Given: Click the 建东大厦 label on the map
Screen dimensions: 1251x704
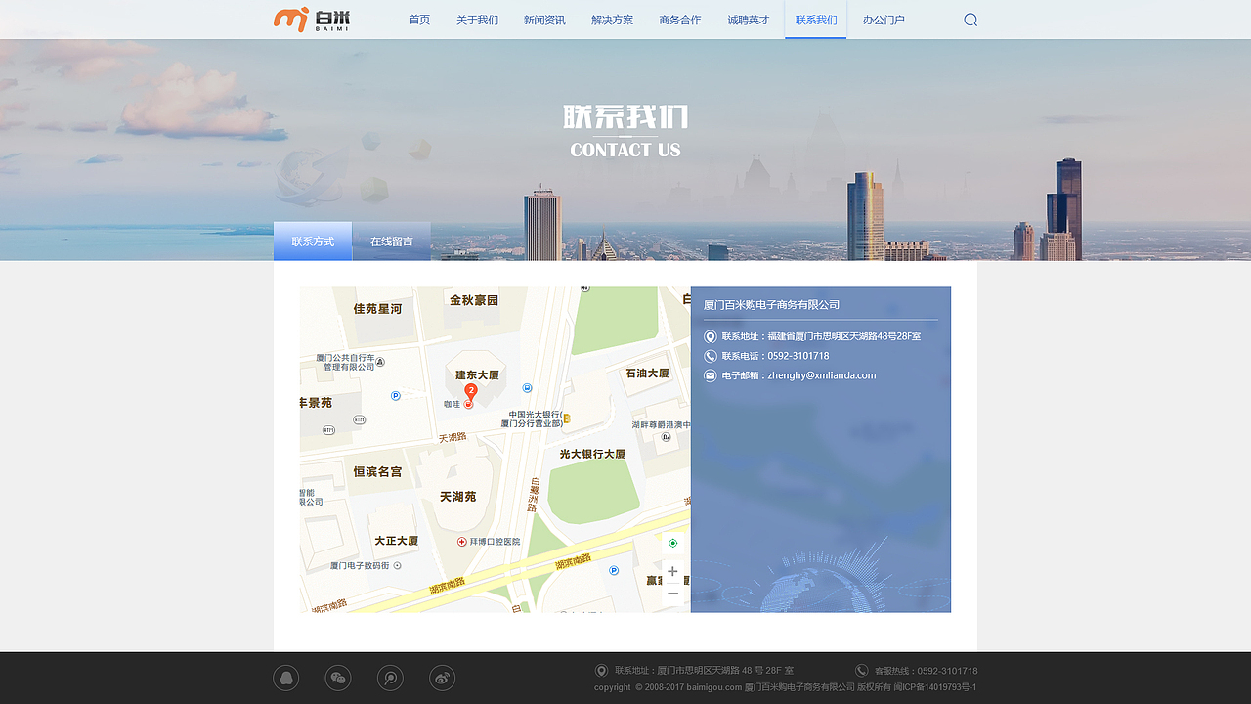Looking at the screenshot, I should [x=477, y=374].
